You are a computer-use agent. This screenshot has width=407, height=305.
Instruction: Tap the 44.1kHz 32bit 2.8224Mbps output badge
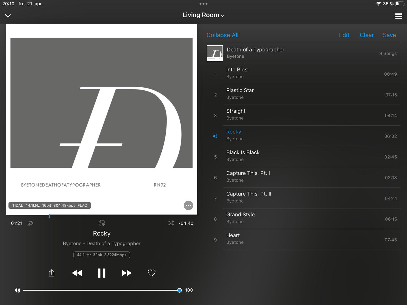[x=102, y=255]
